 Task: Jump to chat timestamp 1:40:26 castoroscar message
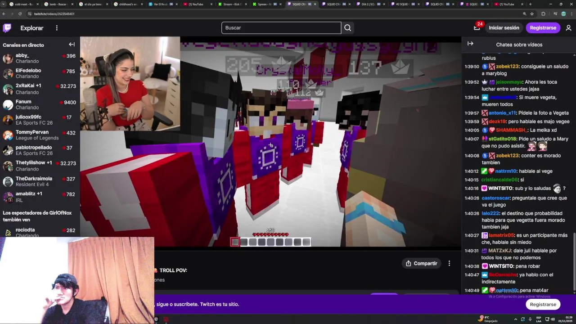(x=472, y=198)
